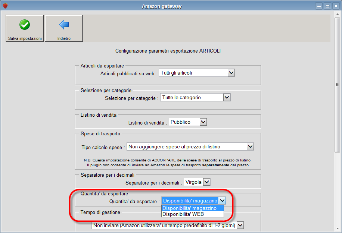Screen dimensions: 342x233
Task: Click the vertical scrollbar thumb
Action: pos(338,85)
